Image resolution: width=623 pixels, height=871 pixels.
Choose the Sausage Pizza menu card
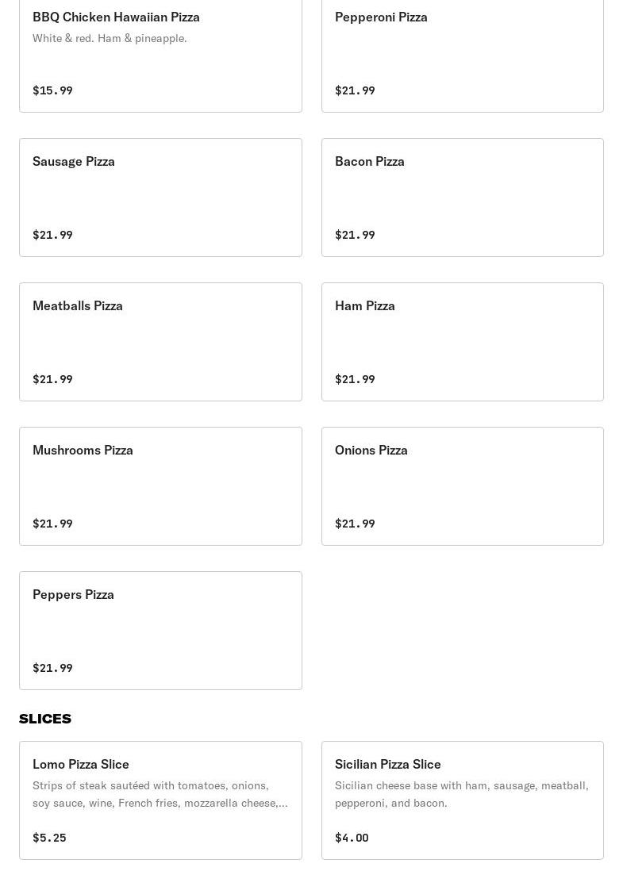(160, 198)
